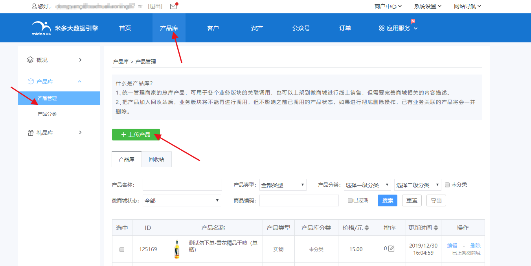Image resolution: width=531 pixels, height=266 pixels.
Task: Focus the 产品名称 search field
Action: (182, 185)
